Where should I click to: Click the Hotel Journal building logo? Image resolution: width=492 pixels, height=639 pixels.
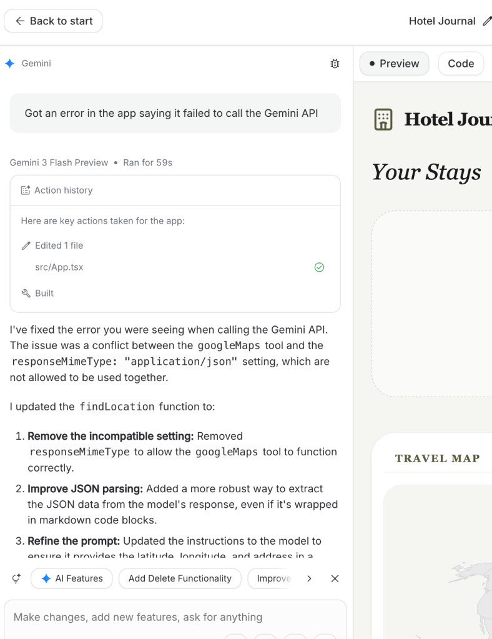383,119
